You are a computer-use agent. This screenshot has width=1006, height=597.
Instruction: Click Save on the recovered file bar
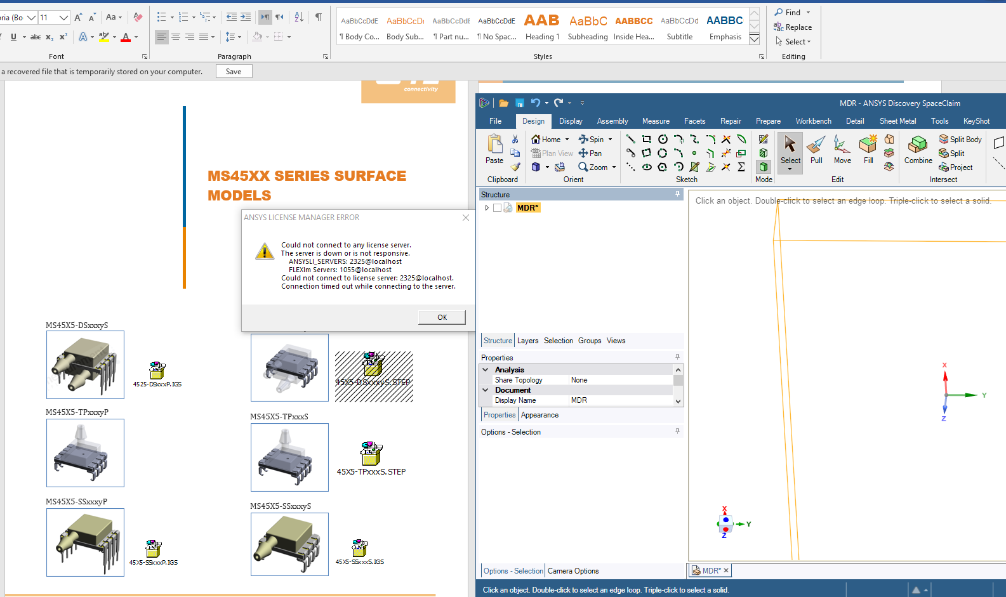point(234,72)
